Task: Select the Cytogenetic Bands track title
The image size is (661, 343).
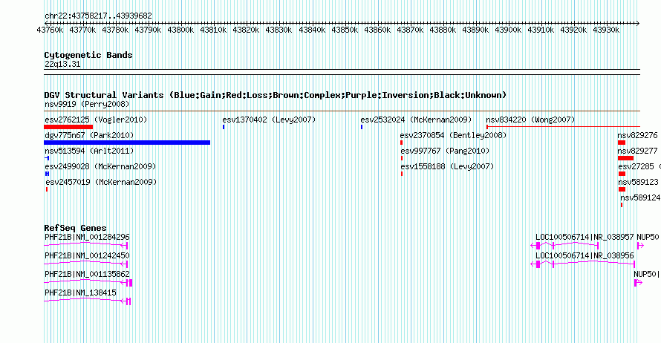Action: [x=88, y=55]
